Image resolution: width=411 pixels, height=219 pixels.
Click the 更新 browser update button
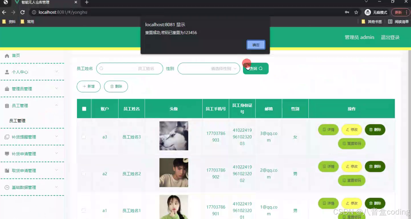[x=398, y=12]
